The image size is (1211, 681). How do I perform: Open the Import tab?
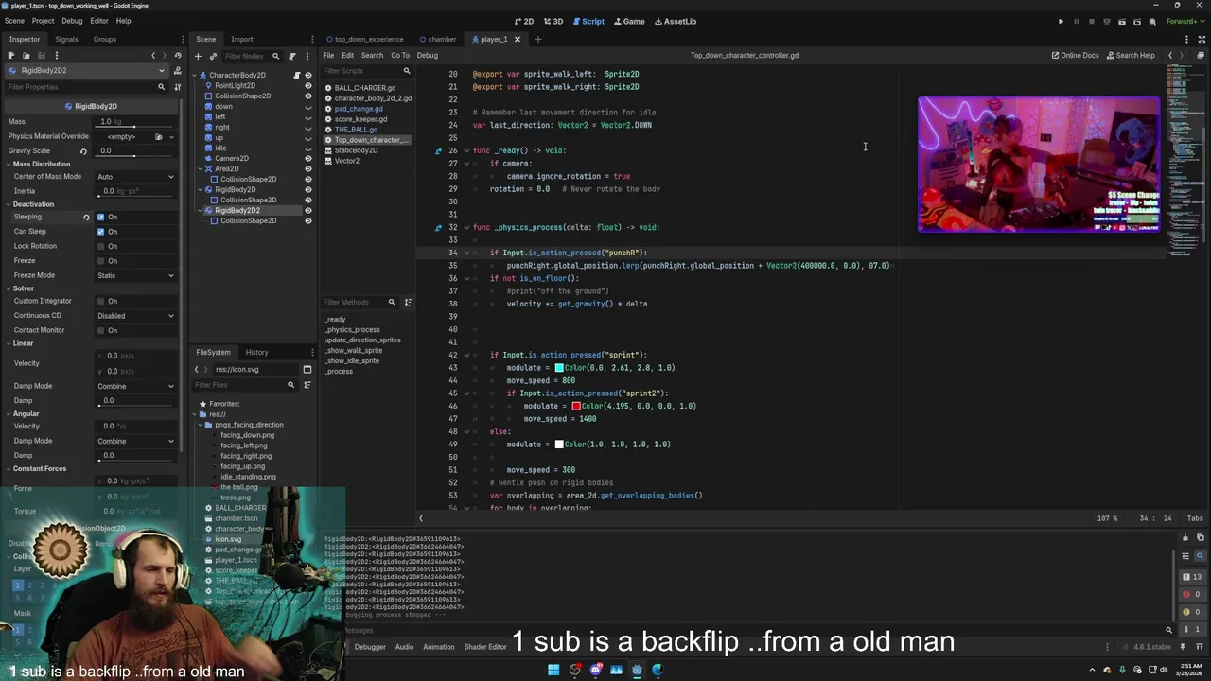pyautogui.click(x=242, y=39)
